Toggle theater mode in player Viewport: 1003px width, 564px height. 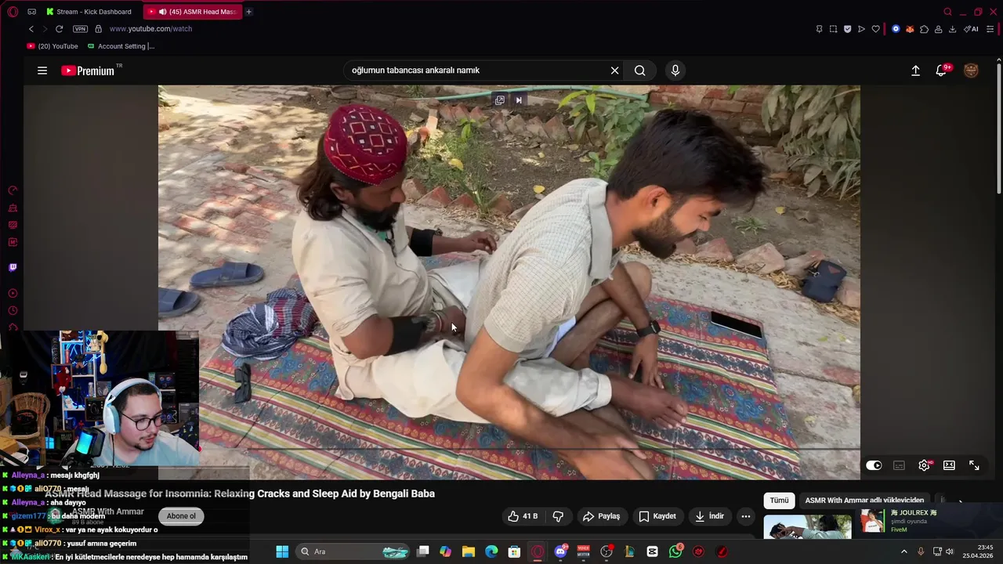949,465
